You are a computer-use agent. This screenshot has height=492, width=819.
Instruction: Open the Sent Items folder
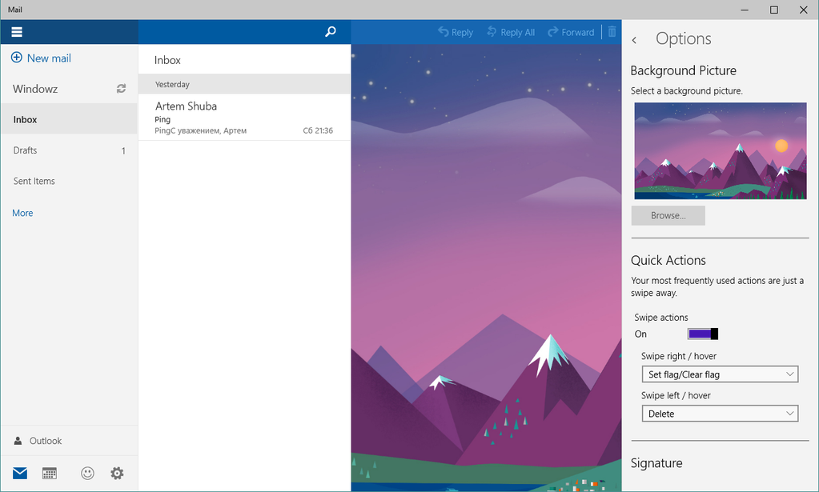(x=69, y=181)
